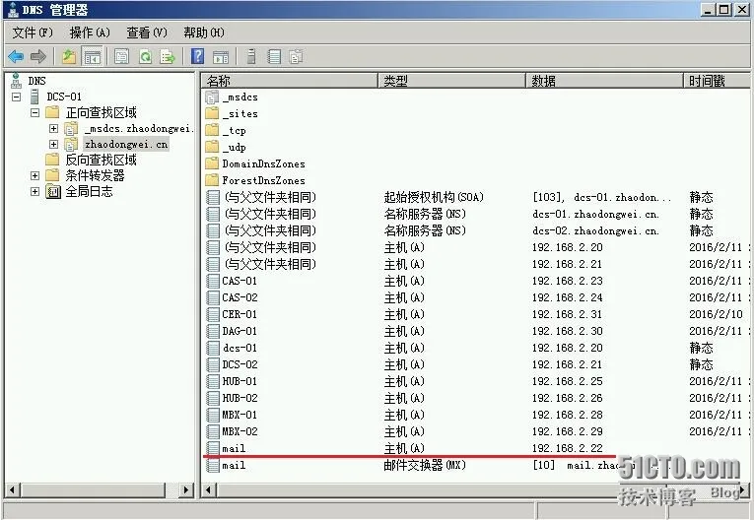Select the DAG-01 host record
This screenshot has width=754, height=520.
coord(477,331)
